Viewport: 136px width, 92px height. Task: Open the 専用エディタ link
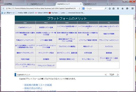click(x=88, y=47)
